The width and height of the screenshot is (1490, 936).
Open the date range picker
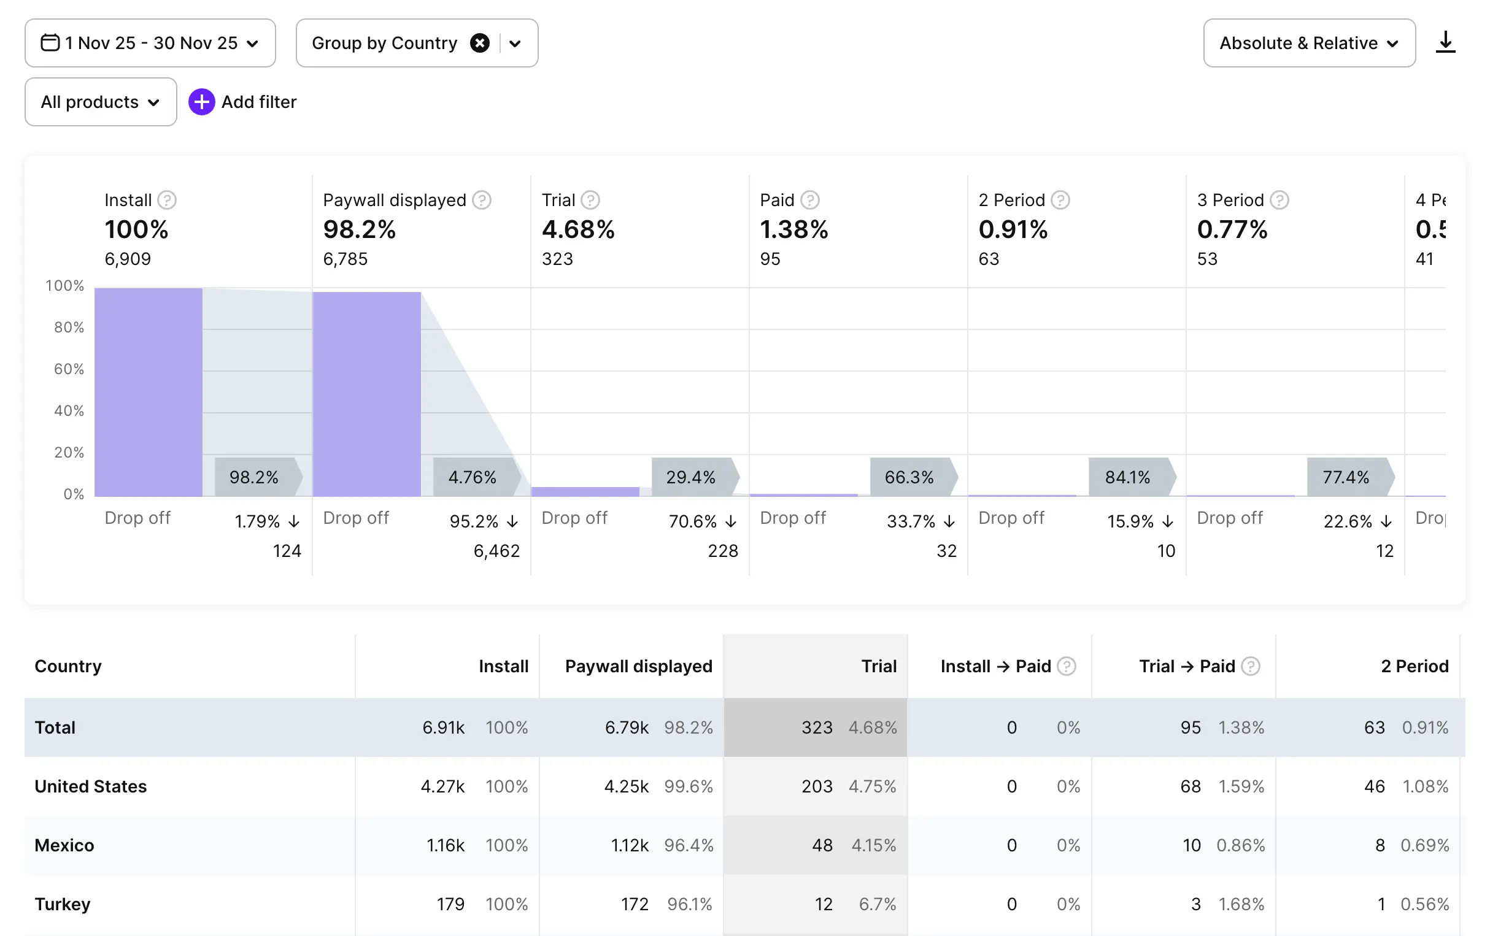pyautogui.click(x=151, y=43)
